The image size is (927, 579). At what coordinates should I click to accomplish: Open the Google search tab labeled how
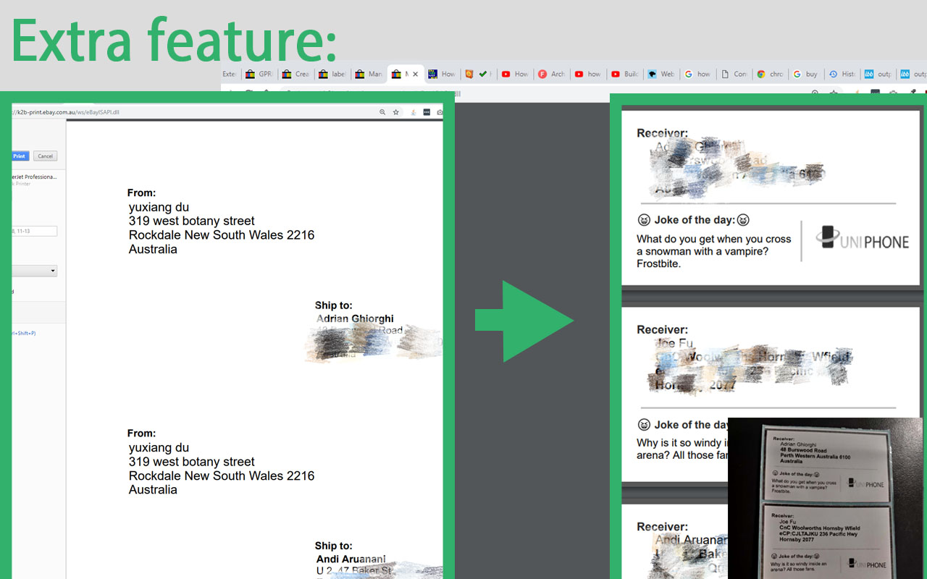tap(698, 74)
